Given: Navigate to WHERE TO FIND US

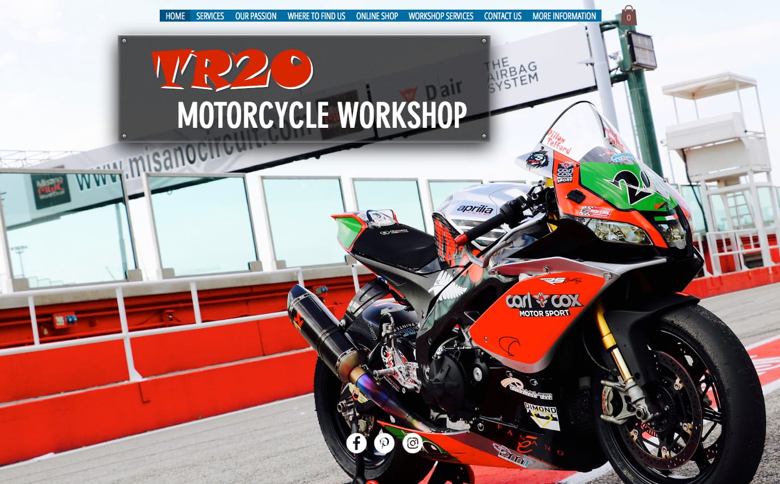Looking at the screenshot, I should click(x=316, y=16).
